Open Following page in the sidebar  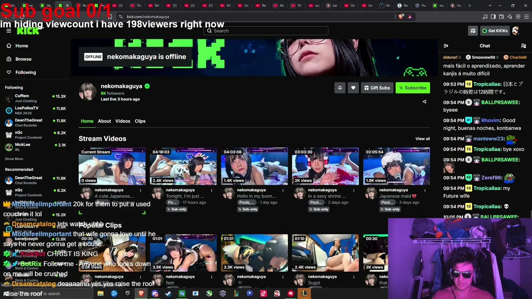26,72
